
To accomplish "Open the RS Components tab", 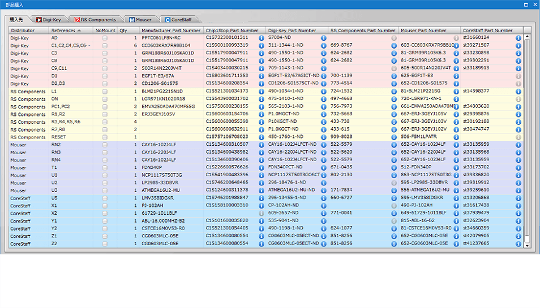I will click(x=96, y=20).
